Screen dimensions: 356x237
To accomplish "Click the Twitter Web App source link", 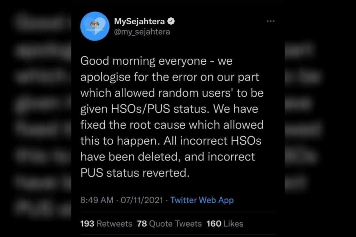I will [202, 200].
